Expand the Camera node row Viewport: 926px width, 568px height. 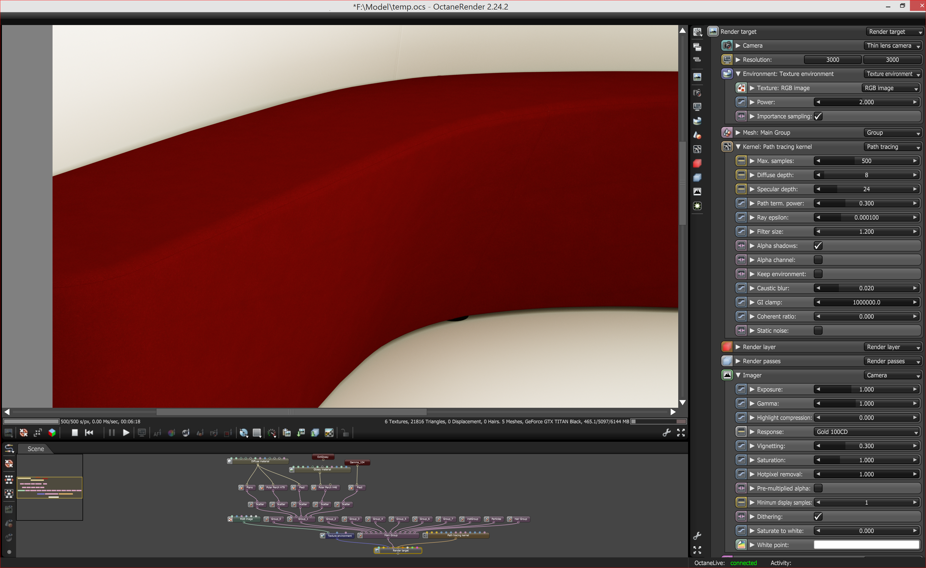(738, 45)
